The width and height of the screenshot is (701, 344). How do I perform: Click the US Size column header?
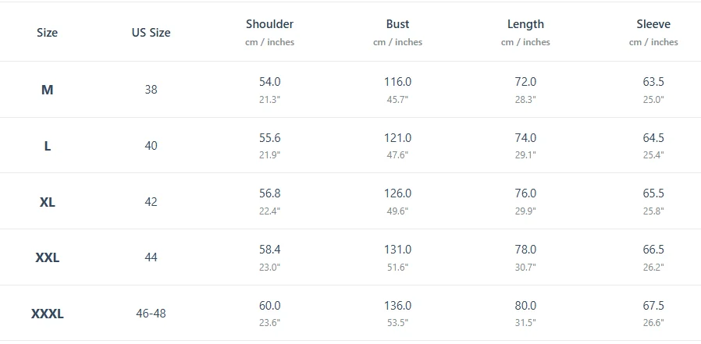point(151,33)
